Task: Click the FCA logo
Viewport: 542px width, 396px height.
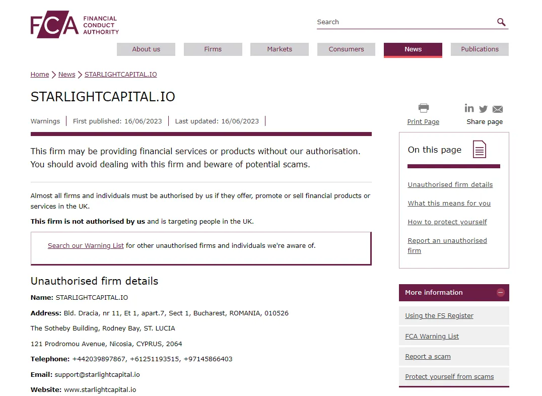Action: [x=75, y=25]
